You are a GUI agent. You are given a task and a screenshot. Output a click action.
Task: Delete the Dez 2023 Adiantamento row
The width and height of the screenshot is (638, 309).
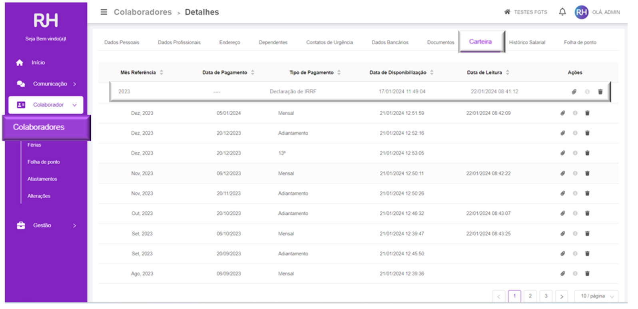(x=587, y=133)
